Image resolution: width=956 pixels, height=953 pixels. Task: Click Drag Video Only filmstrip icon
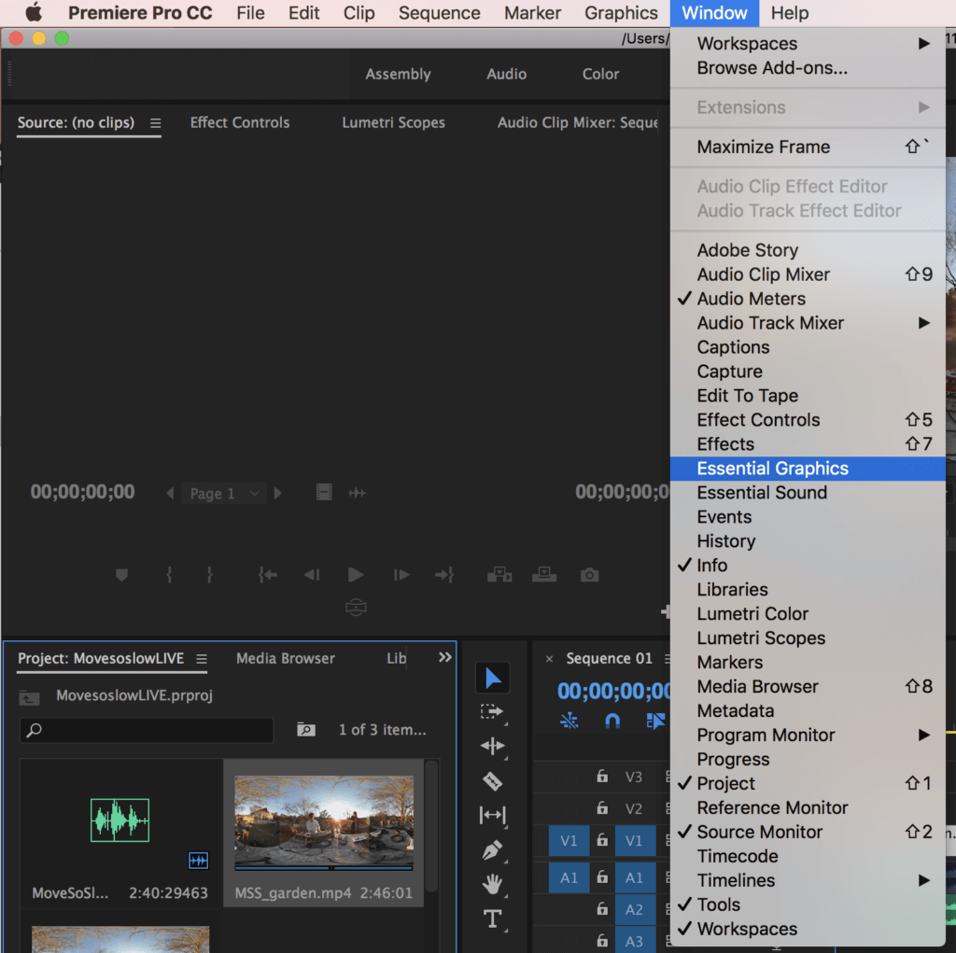click(324, 492)
